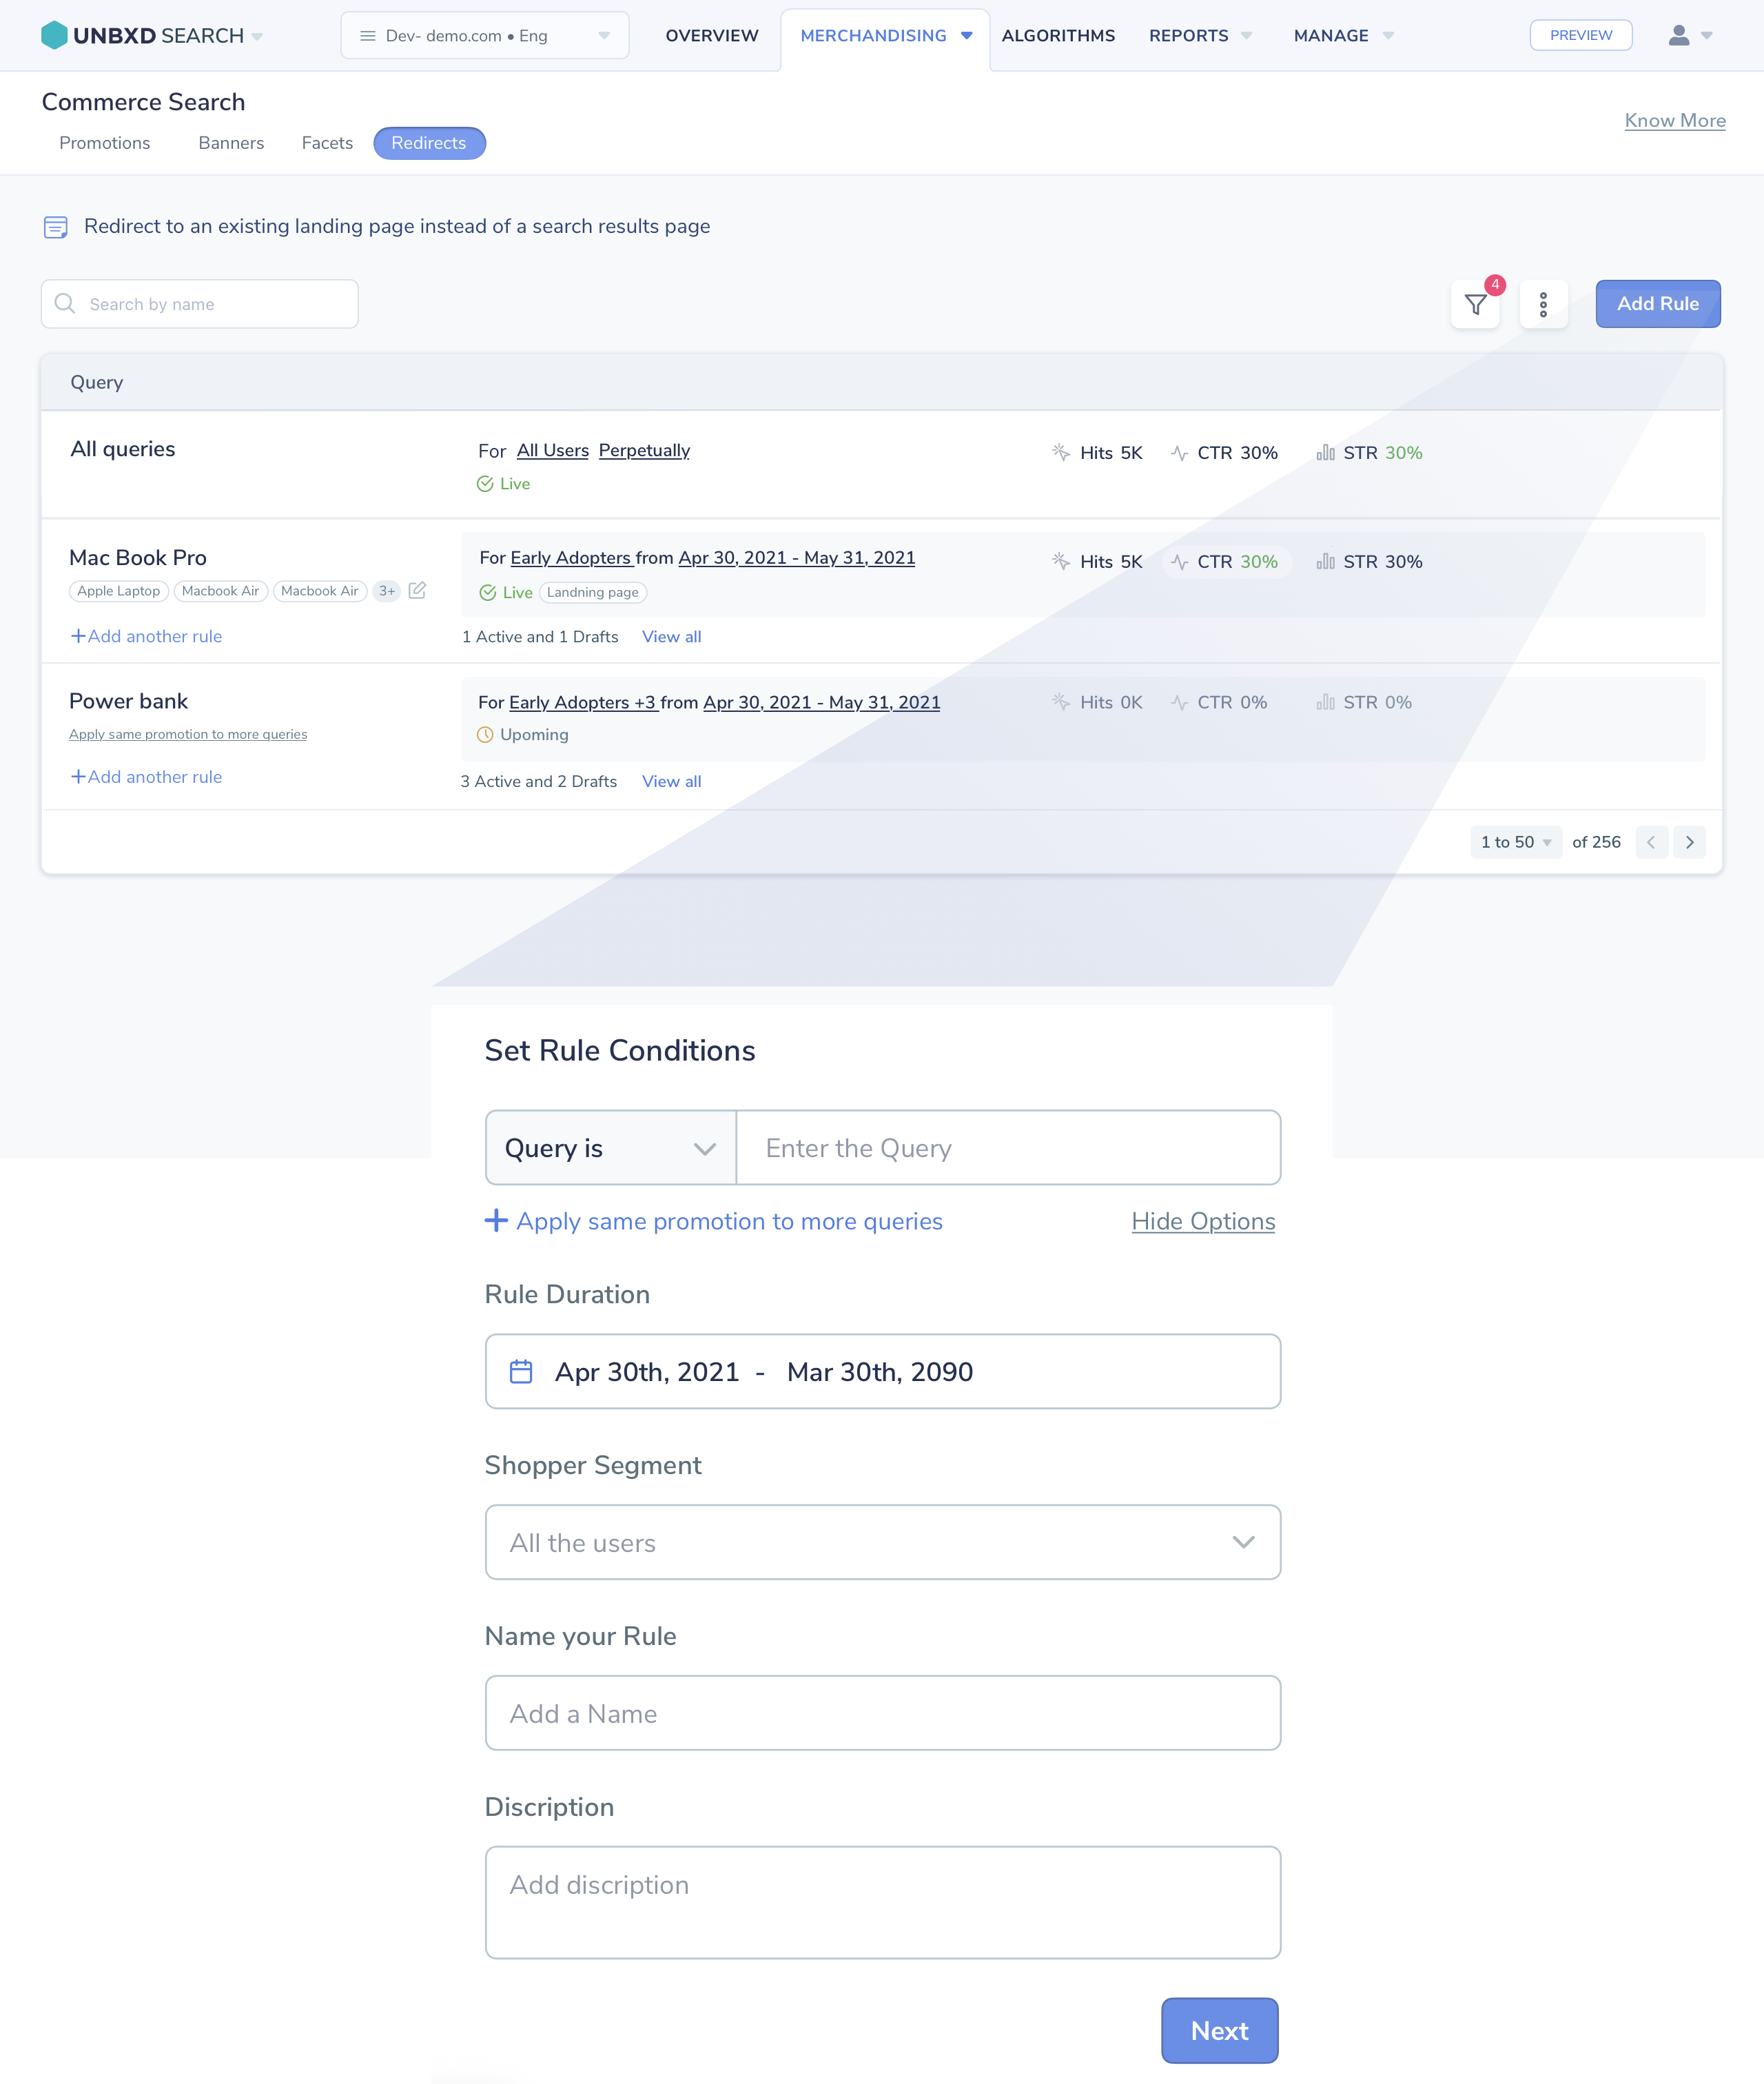The width and height of the screenshot is (1764, 2084).
Task: Expand the user account dropdown arrow
Action: point(1707,36)
